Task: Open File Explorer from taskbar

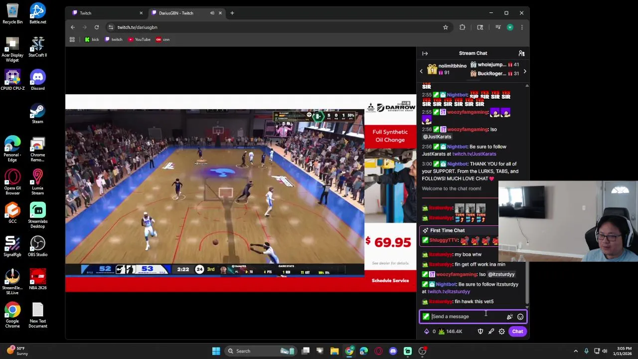Action: point(334,351)
